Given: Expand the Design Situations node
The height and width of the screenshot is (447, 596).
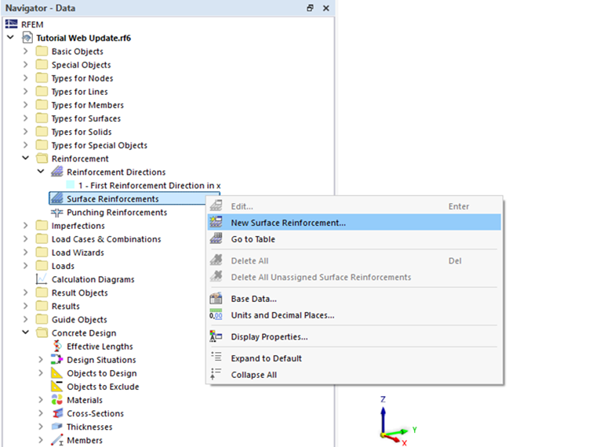Looking at the screenshot, I should point(41,359).
